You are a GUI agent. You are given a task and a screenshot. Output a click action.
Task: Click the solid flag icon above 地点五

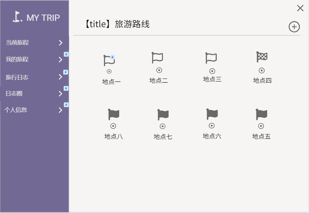pos(261,114)
